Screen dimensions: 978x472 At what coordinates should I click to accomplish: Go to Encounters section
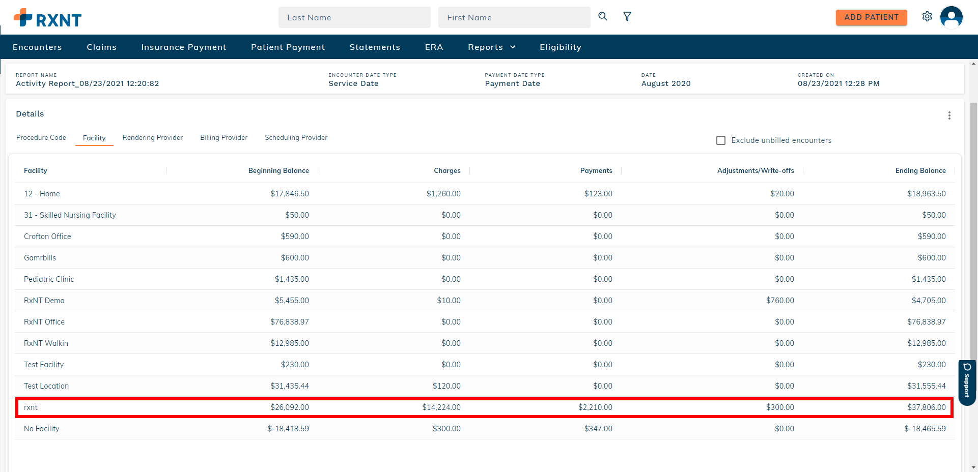[37, 47]
